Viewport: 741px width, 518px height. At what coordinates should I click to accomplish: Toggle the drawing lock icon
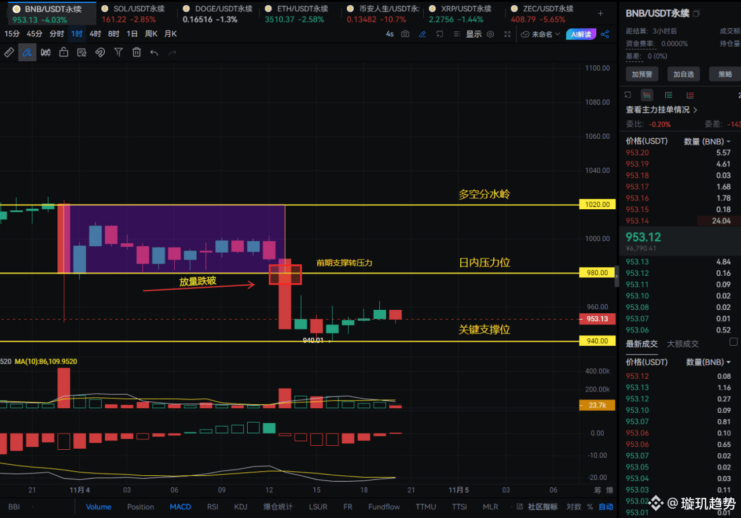(64, 53)
